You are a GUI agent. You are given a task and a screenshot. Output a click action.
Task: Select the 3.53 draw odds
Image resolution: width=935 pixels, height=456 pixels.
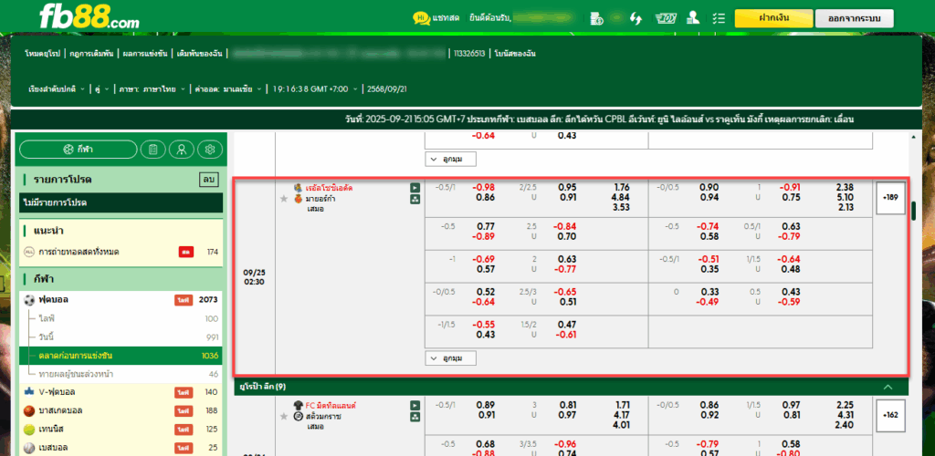tap(621, 208)
